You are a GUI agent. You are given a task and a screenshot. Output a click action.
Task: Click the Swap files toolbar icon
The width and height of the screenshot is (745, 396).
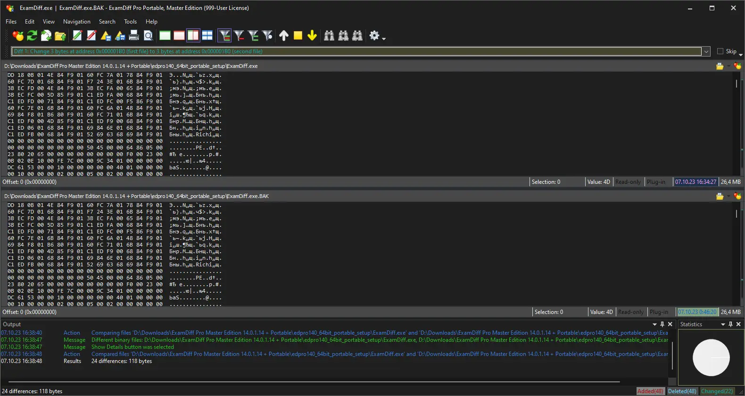pyautogui.click(x=46, y=36)
